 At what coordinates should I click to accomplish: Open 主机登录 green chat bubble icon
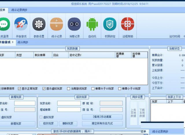coord(5,24)
